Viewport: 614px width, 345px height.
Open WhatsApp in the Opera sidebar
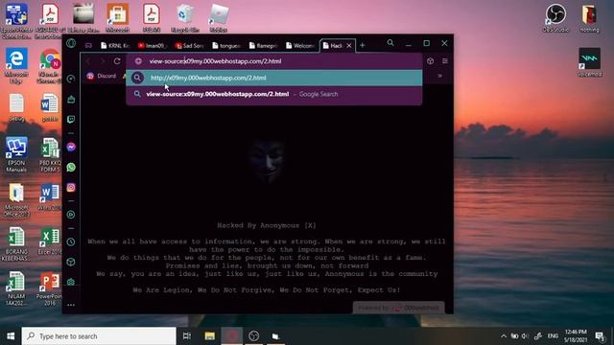click(71, 168)
